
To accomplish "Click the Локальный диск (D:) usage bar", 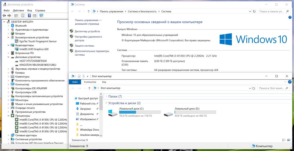I will 195,112.
